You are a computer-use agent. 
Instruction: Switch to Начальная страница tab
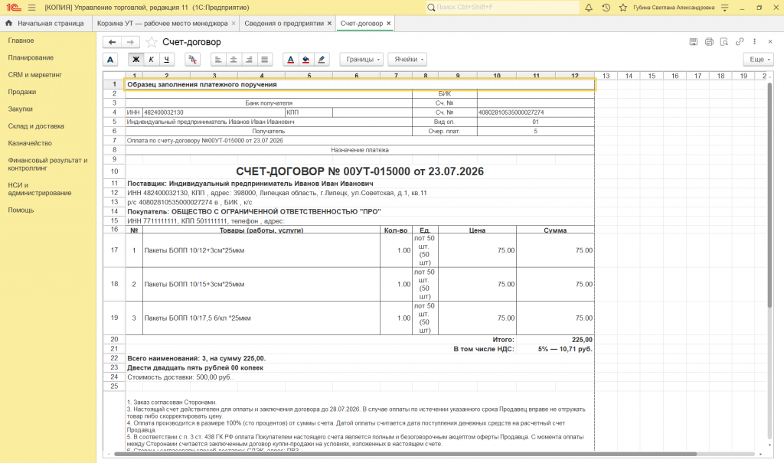pos(44,24)
